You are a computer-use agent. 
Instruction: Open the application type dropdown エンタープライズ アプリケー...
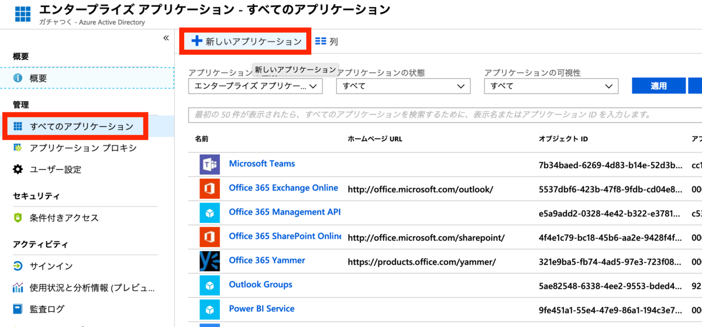pos(256,86)
